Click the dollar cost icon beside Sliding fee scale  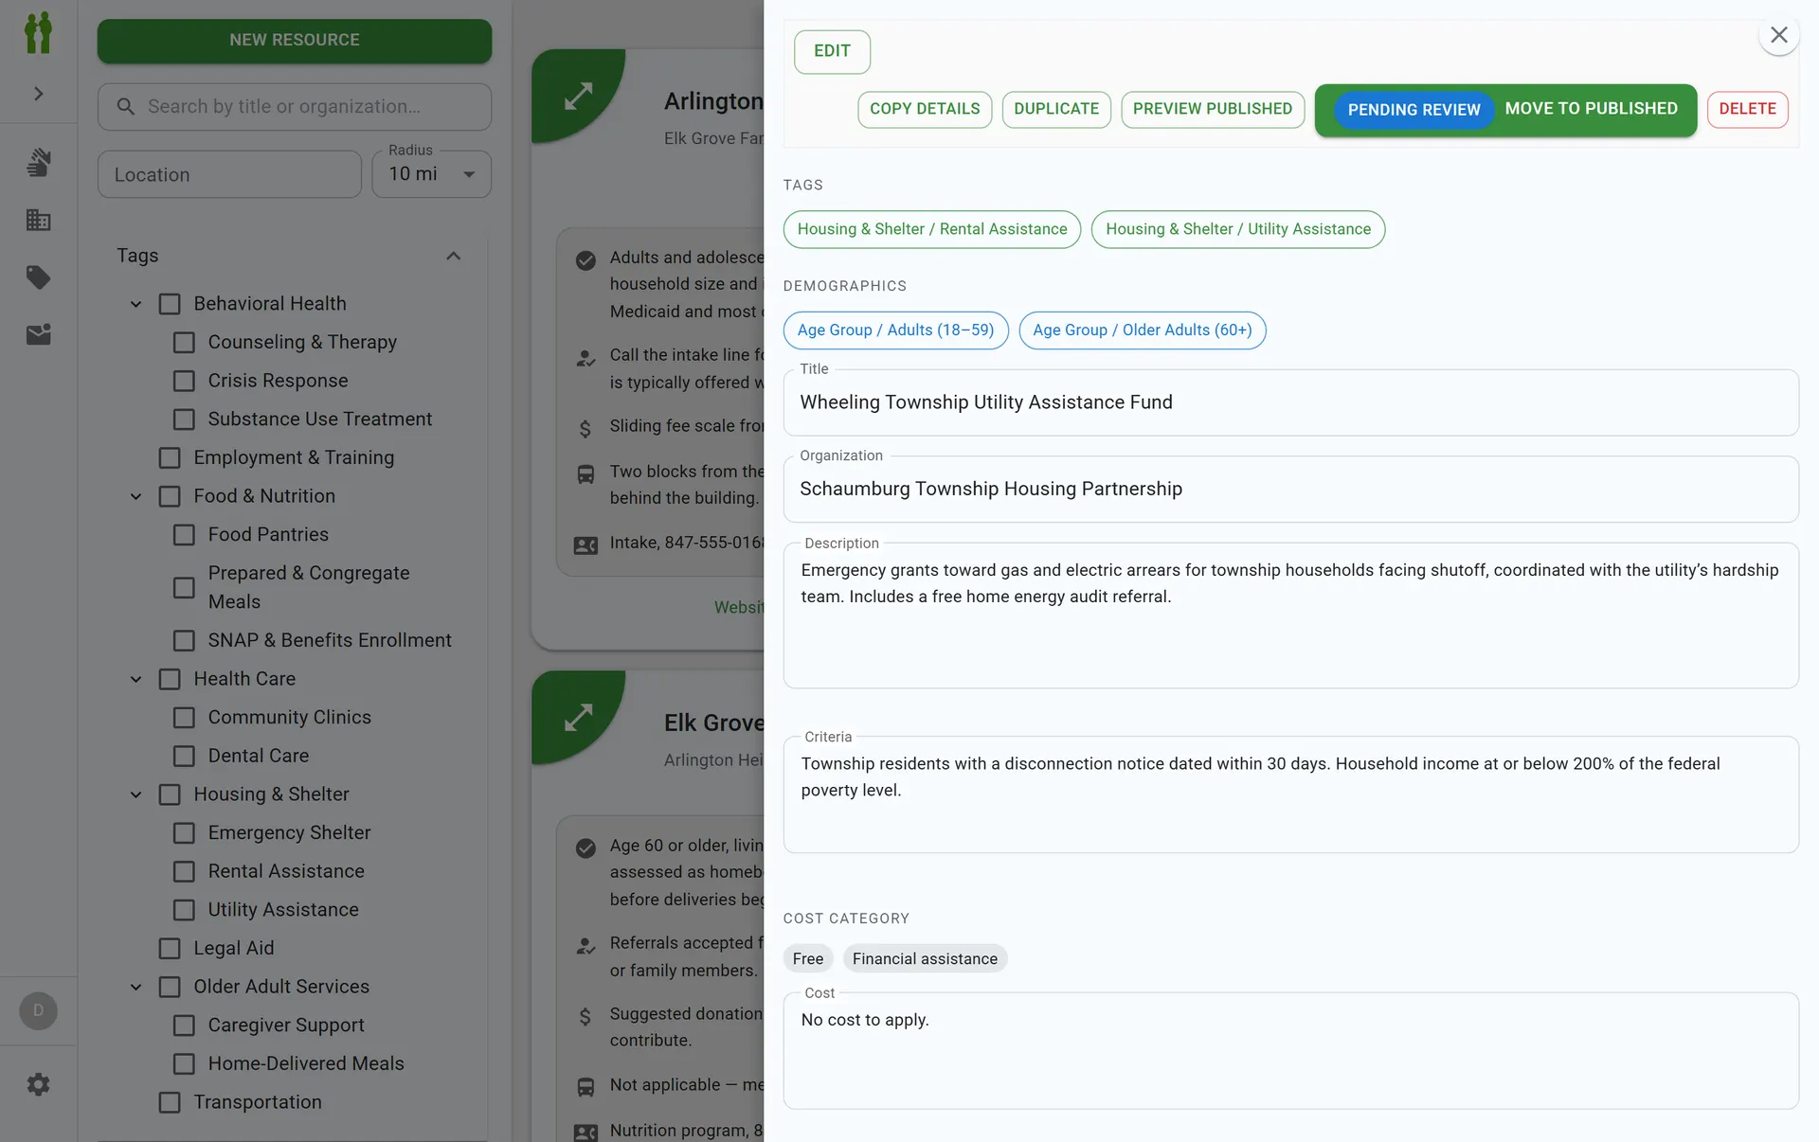[x=585, y=429]
